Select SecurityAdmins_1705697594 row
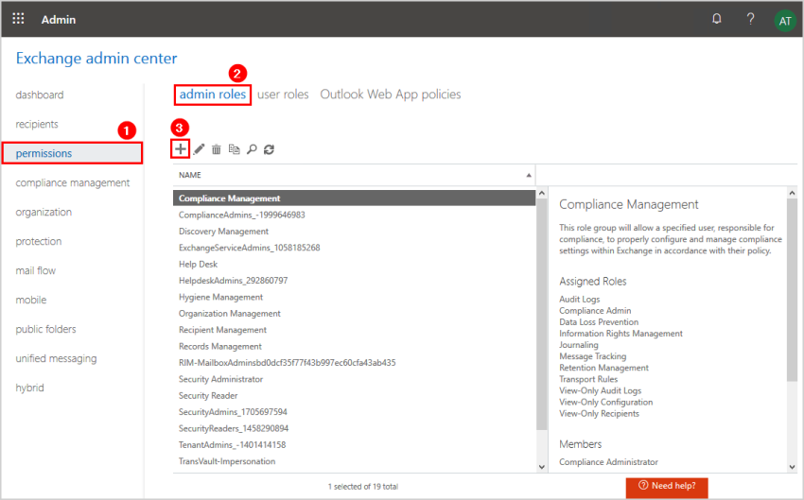The image size is (804, 500). (354, 412)
